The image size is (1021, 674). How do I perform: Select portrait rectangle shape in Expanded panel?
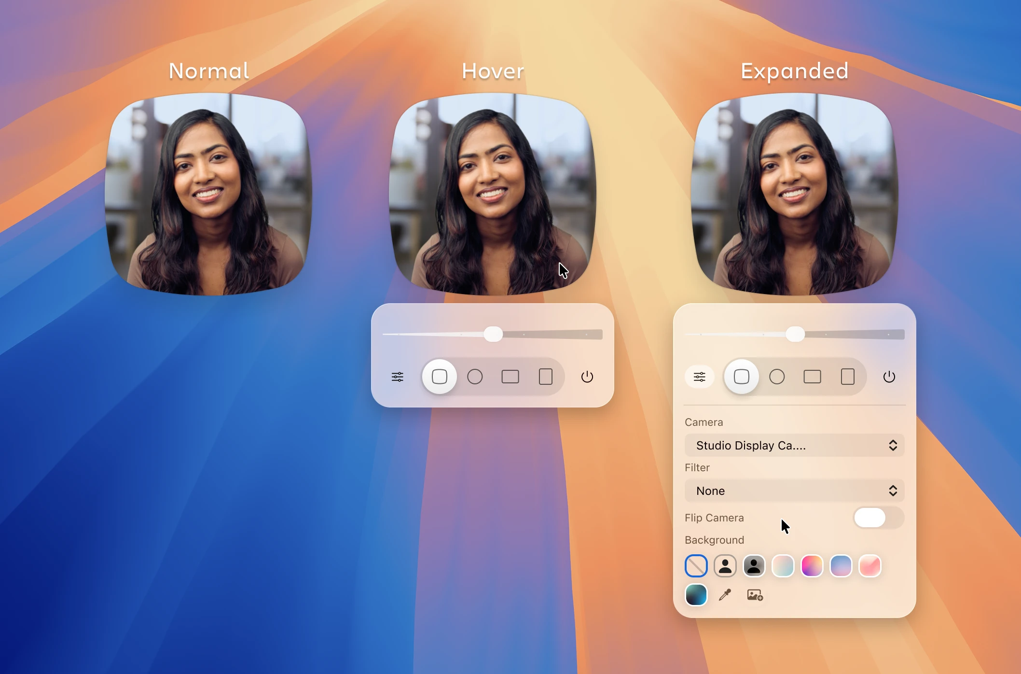coord(848,377)
